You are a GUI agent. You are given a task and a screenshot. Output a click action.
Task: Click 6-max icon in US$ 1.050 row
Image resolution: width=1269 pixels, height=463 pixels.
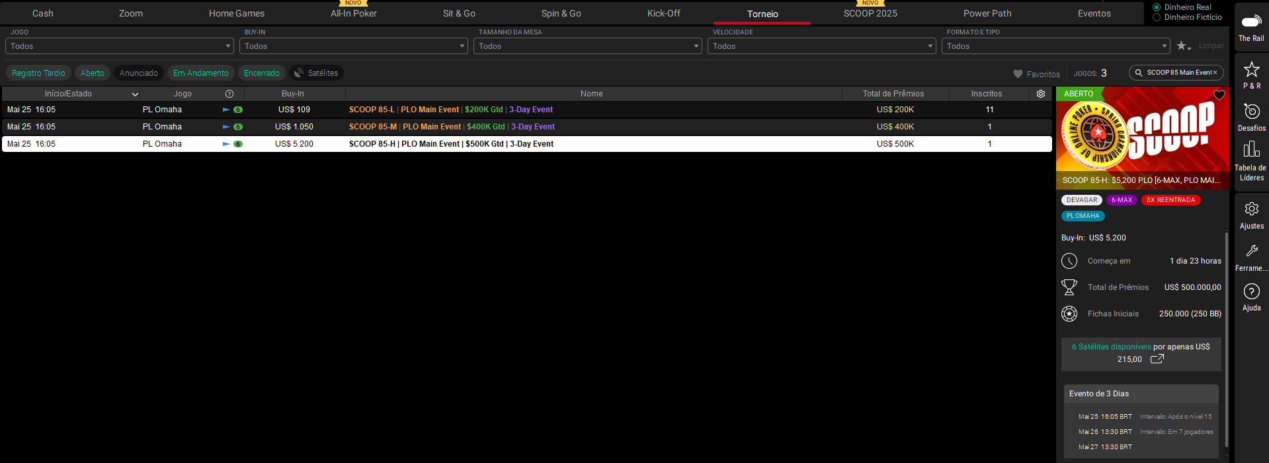tap(238, 127)
